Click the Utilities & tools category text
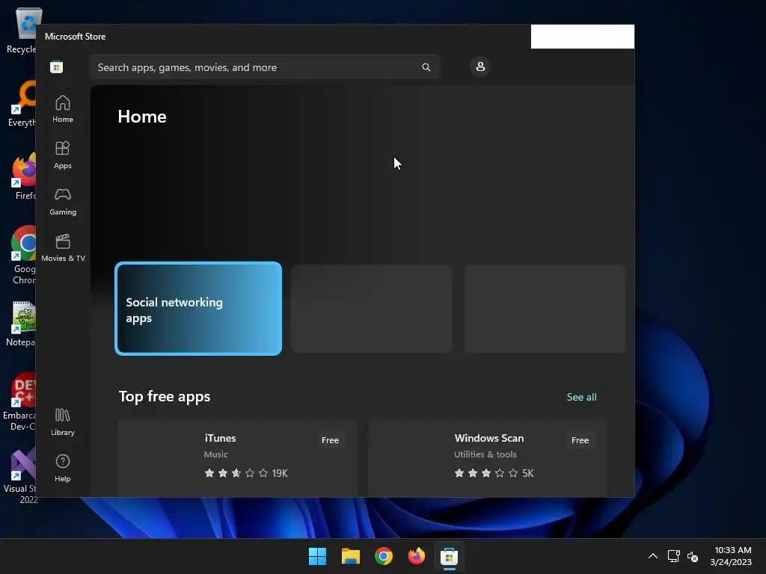 (x=485, y=454)
